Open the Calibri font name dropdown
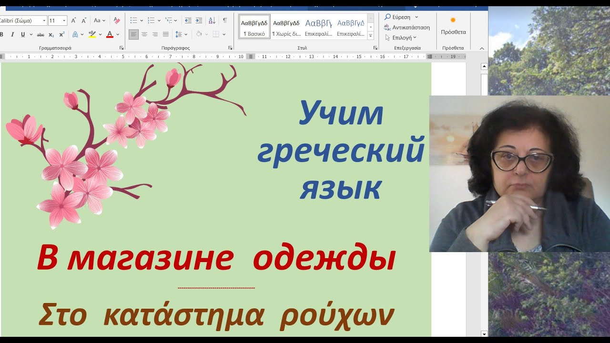Image resolution: width=610 pixels, height=343 pixels. pyautogui.click(x=44, y=20)
